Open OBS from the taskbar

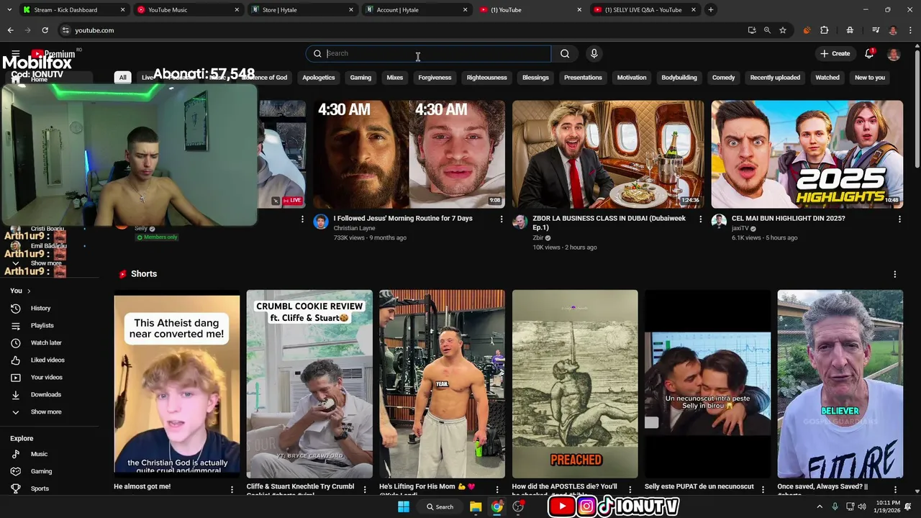(x=518, y=506)
